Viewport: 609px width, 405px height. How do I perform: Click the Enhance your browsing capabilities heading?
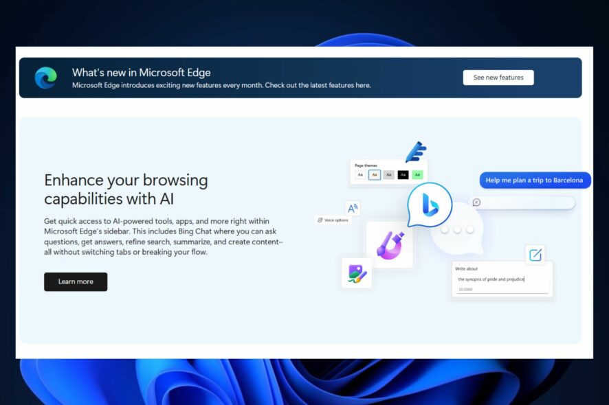click(x=126, y=189)
